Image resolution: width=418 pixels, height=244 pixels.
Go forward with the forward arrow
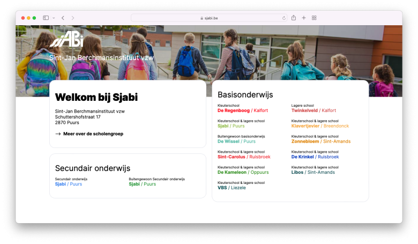click(x=73, y=18)
